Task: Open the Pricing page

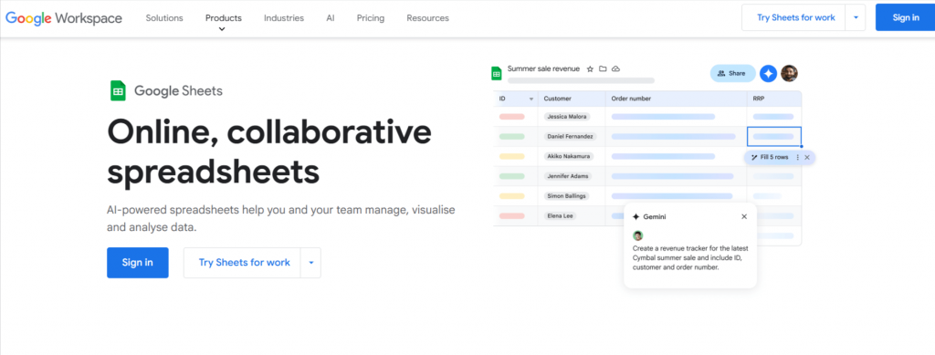Action: click(371, 18)
